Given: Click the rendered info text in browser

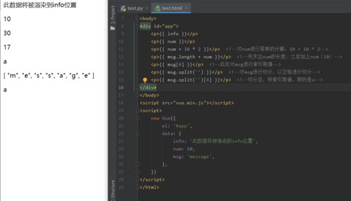Looking at the screenshot, I should (x=40, y=5).
